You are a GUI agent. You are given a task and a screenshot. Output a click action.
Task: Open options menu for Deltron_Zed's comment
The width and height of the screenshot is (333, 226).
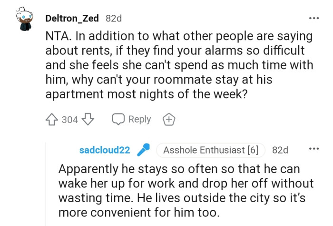pyautogui.click(x=313, y=18)
